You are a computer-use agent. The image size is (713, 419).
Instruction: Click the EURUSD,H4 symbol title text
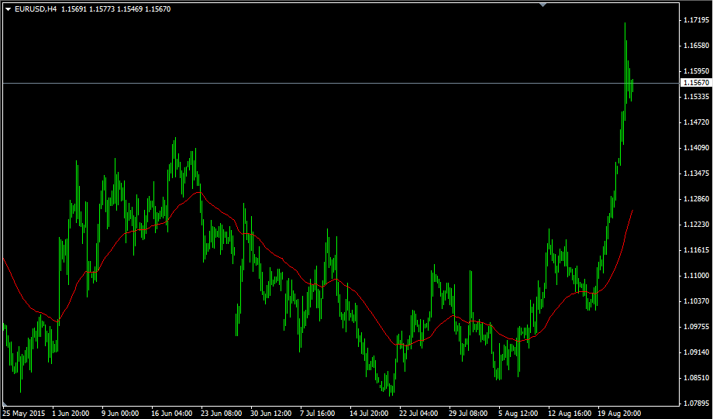click(x=36, y=9)
